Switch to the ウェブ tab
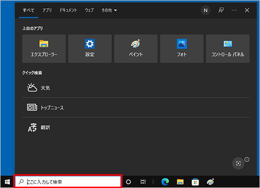Screen dimensions: 260x188 click(89, 10)
